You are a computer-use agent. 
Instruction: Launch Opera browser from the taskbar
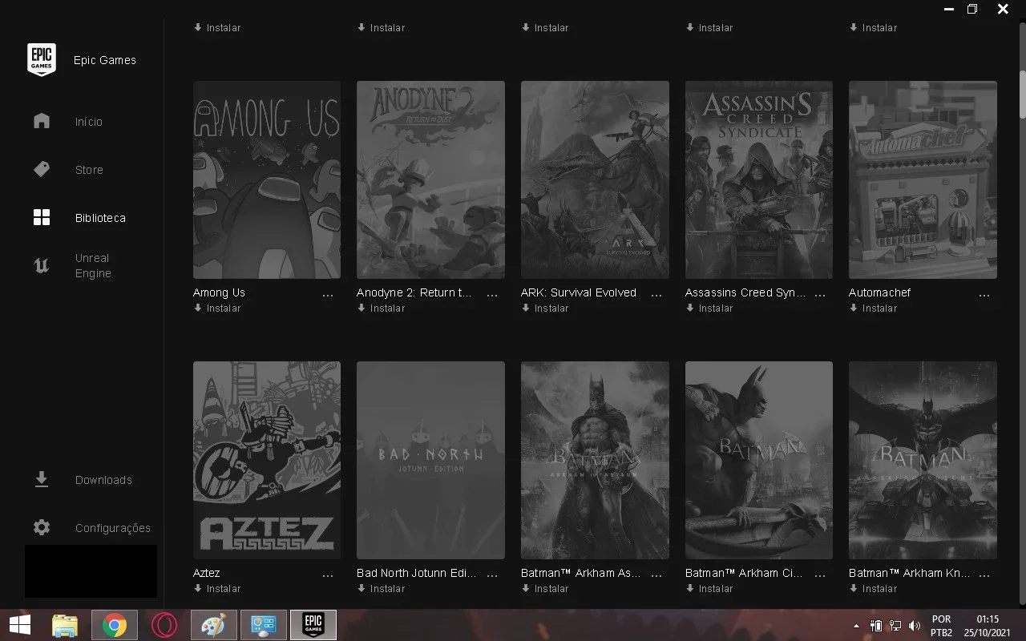(x=164, y=625)
